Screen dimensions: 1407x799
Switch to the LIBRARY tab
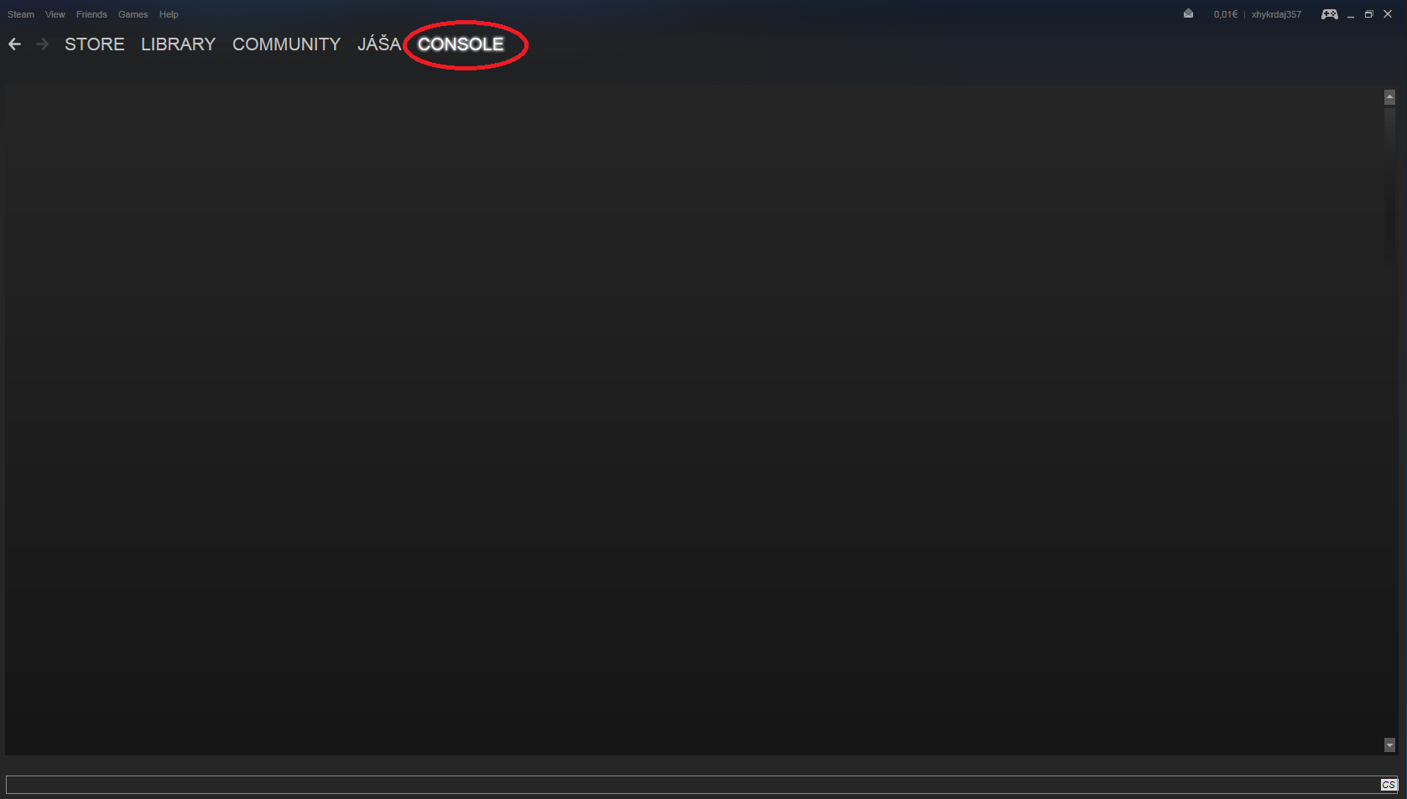click(179, 44)
